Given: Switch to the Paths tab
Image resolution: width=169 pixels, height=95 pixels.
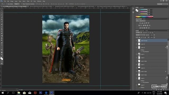Looking at the screenshot, I should coord(147,31).
